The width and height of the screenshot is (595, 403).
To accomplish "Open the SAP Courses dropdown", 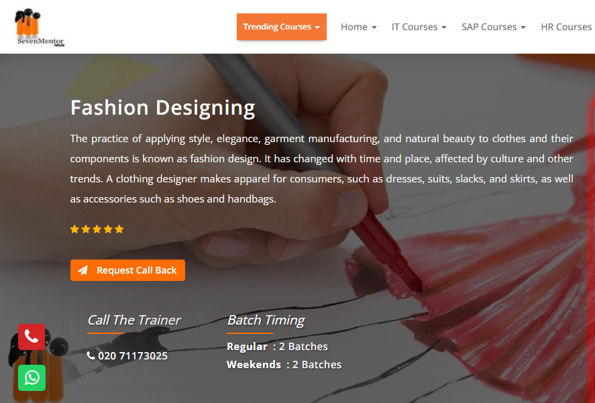I will click(x=493, y=27).
